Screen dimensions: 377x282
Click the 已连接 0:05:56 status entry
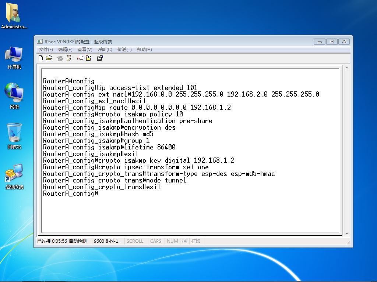(x=52, y=241)
